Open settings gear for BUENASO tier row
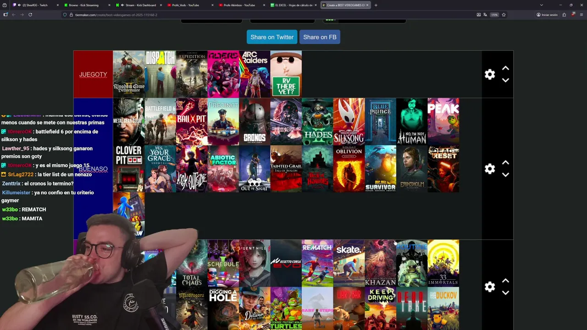The height and width of the screenshot is (330, 587). point(490,169)
